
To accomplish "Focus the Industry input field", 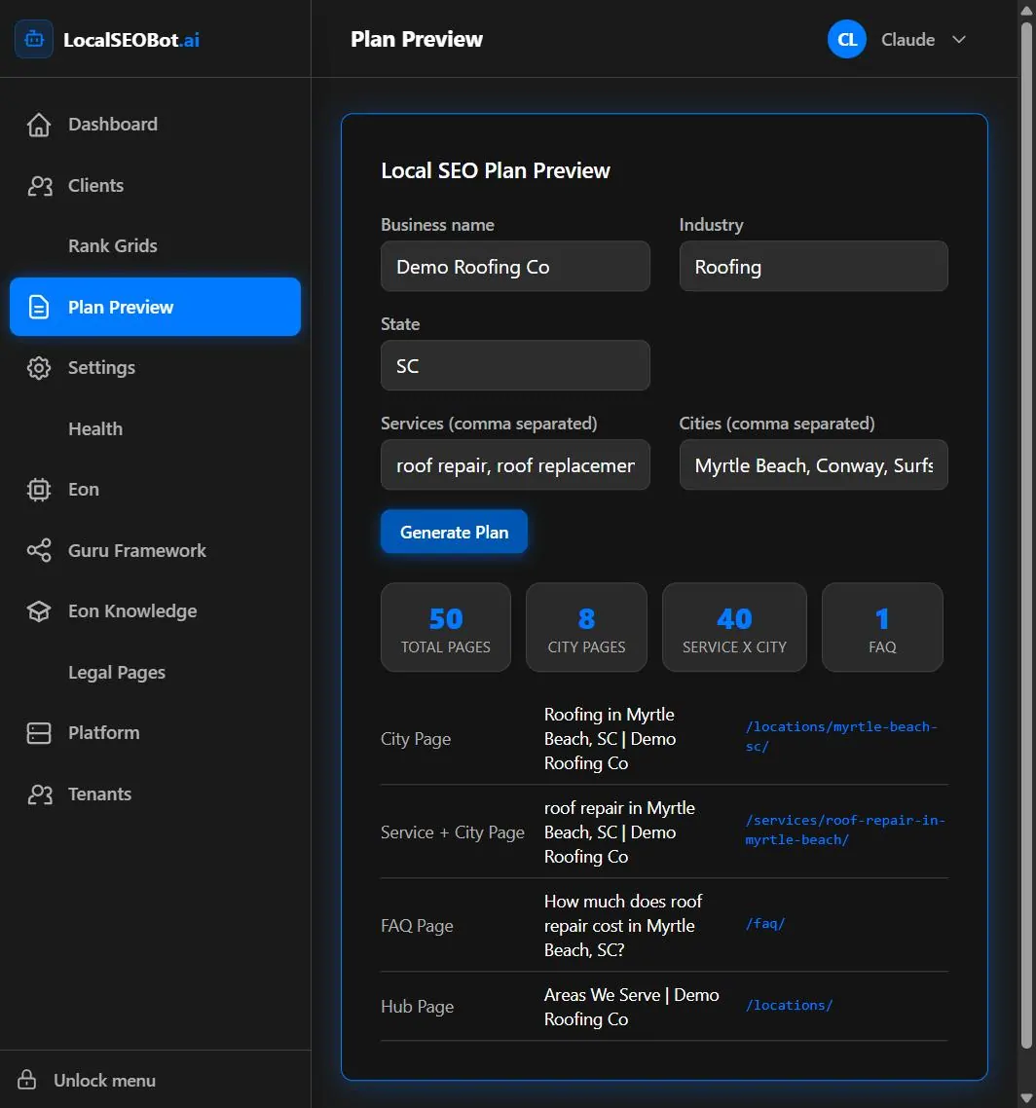I will 813,267.
